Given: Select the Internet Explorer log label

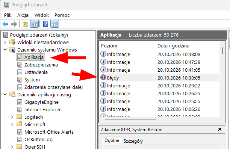Looking at the screenshot, I should coord(42,110).
